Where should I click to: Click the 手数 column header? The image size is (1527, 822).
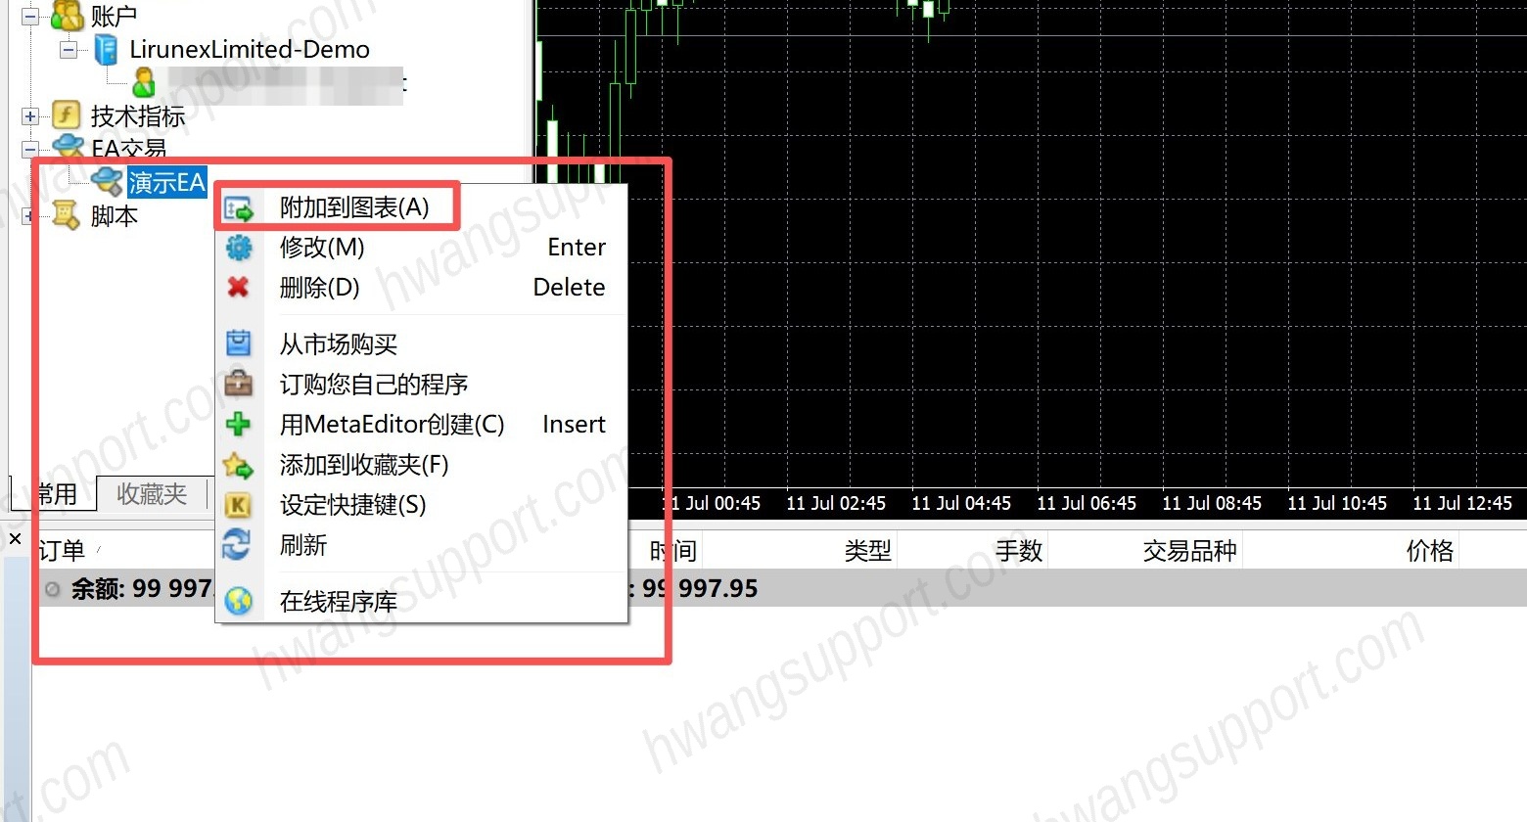(1019, 551)
